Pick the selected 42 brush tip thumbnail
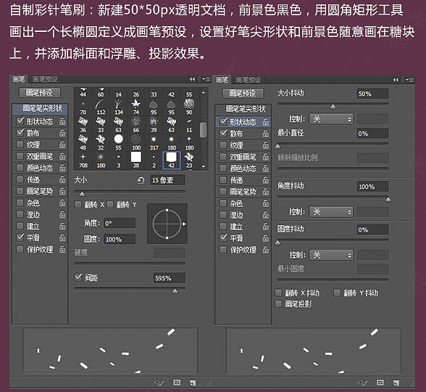 click(172, 160)
